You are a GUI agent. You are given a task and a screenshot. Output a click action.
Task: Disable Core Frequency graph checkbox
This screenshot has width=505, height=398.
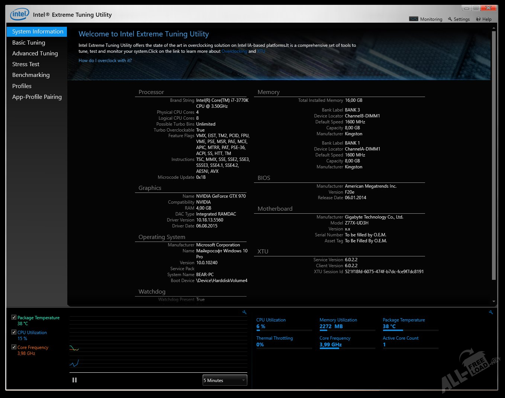14,347
